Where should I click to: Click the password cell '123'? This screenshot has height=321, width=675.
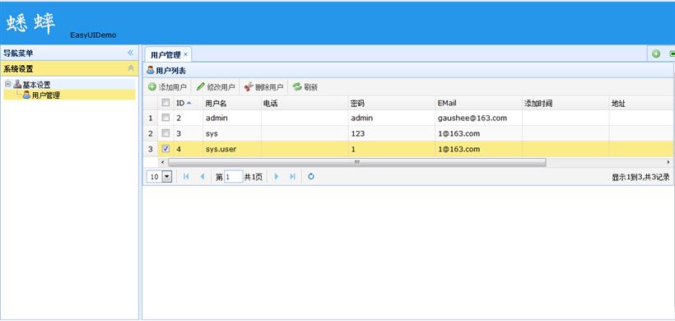click(x=391, y=133)
